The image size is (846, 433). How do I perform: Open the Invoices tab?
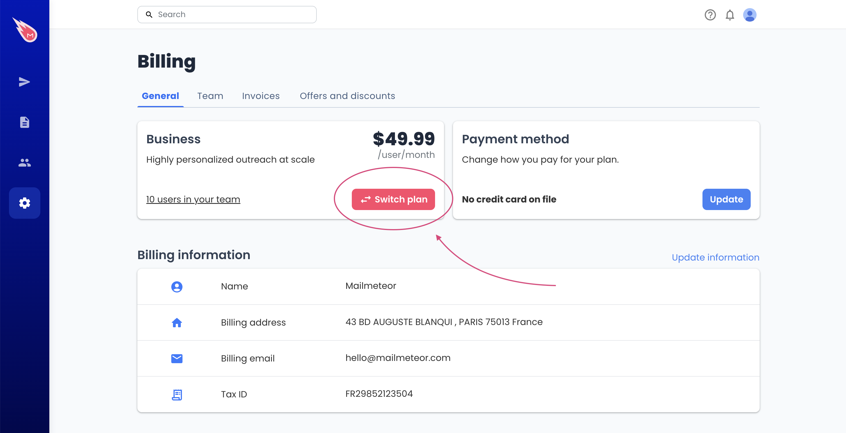coord(262,96)
